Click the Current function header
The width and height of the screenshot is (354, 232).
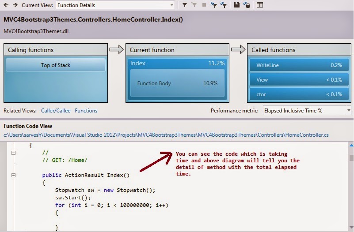177,50
